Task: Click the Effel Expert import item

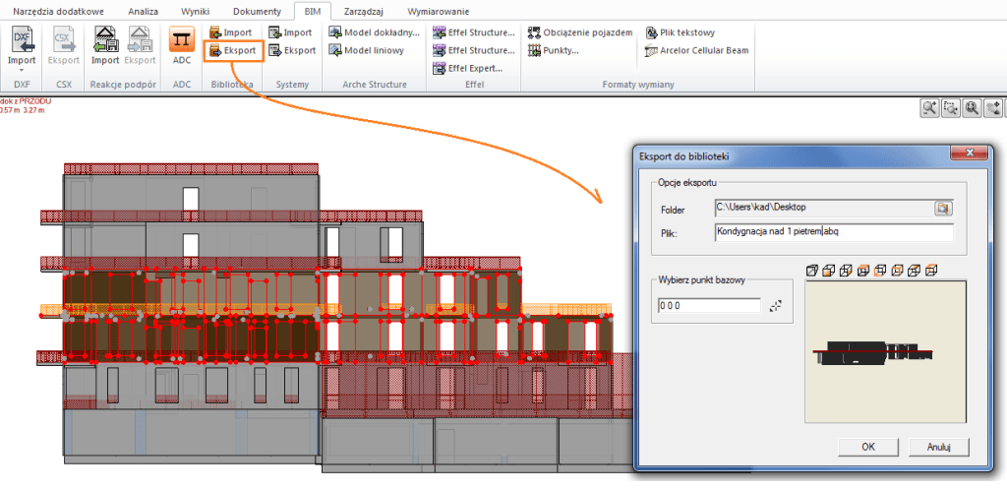Action: [x=468, y=68]
